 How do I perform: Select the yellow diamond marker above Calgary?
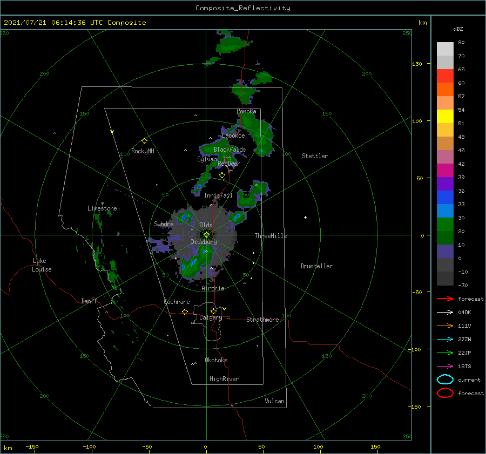213,311
